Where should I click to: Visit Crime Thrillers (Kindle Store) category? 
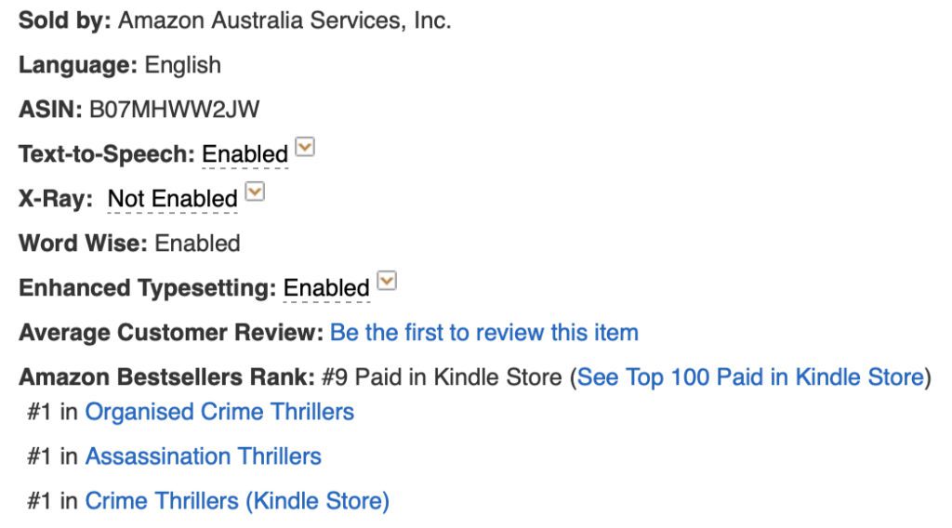(237, 501)
